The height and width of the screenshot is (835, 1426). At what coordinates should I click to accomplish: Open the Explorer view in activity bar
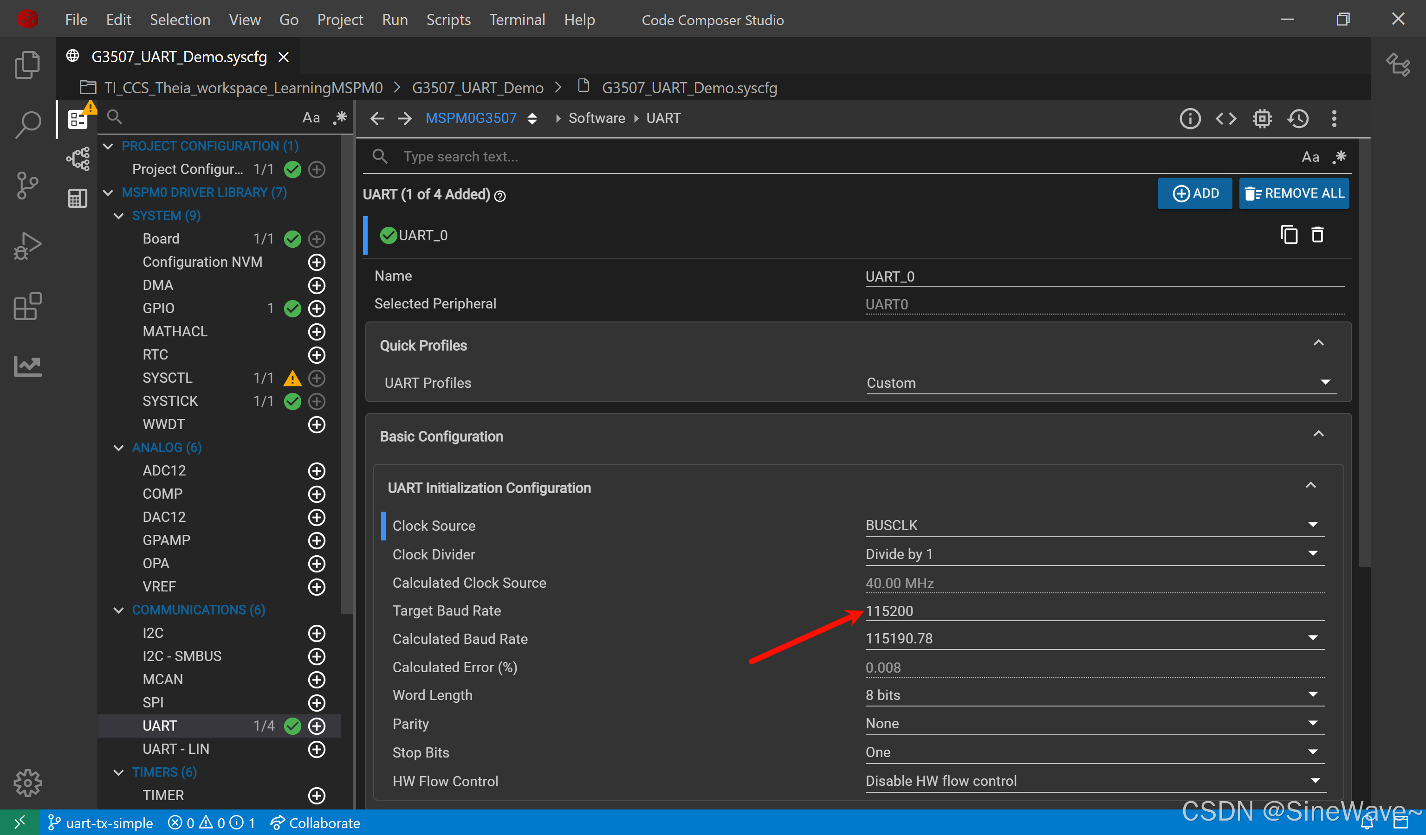point(27,64)
